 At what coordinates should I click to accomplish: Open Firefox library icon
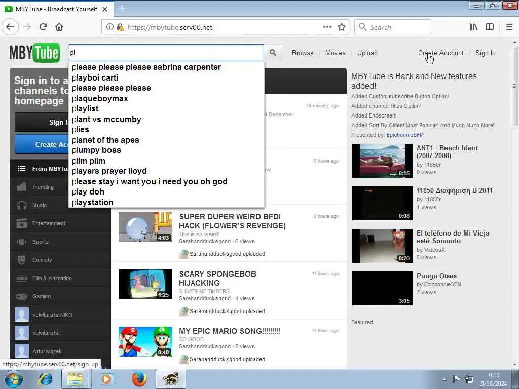coord(474,27)
